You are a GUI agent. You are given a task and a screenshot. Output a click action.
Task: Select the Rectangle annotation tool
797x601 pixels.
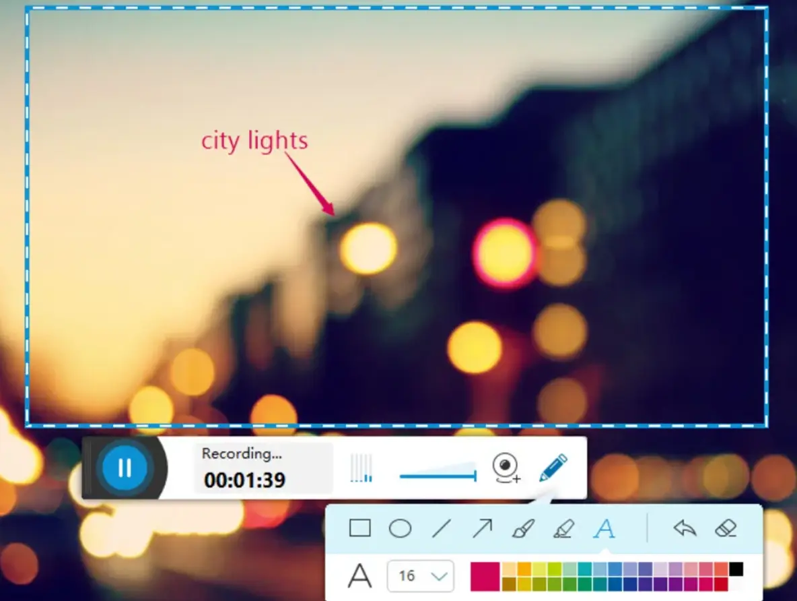(x=359, y=528)
